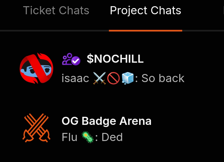Screen dimensions: 224x162
Task: Click the crossed swords emoji after isaac
Action: [x=99, y=78]
